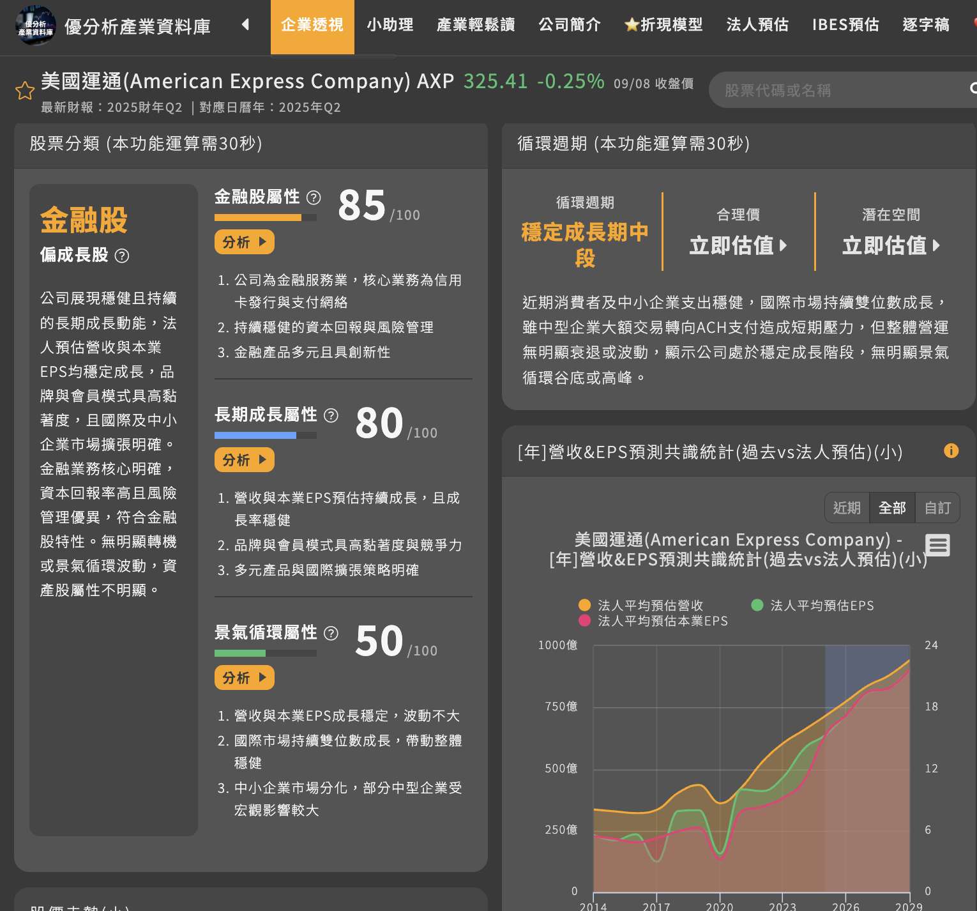Click the 1000億 axis label
The height and width of the screenshot is (911, 977).
click(557, 645)
